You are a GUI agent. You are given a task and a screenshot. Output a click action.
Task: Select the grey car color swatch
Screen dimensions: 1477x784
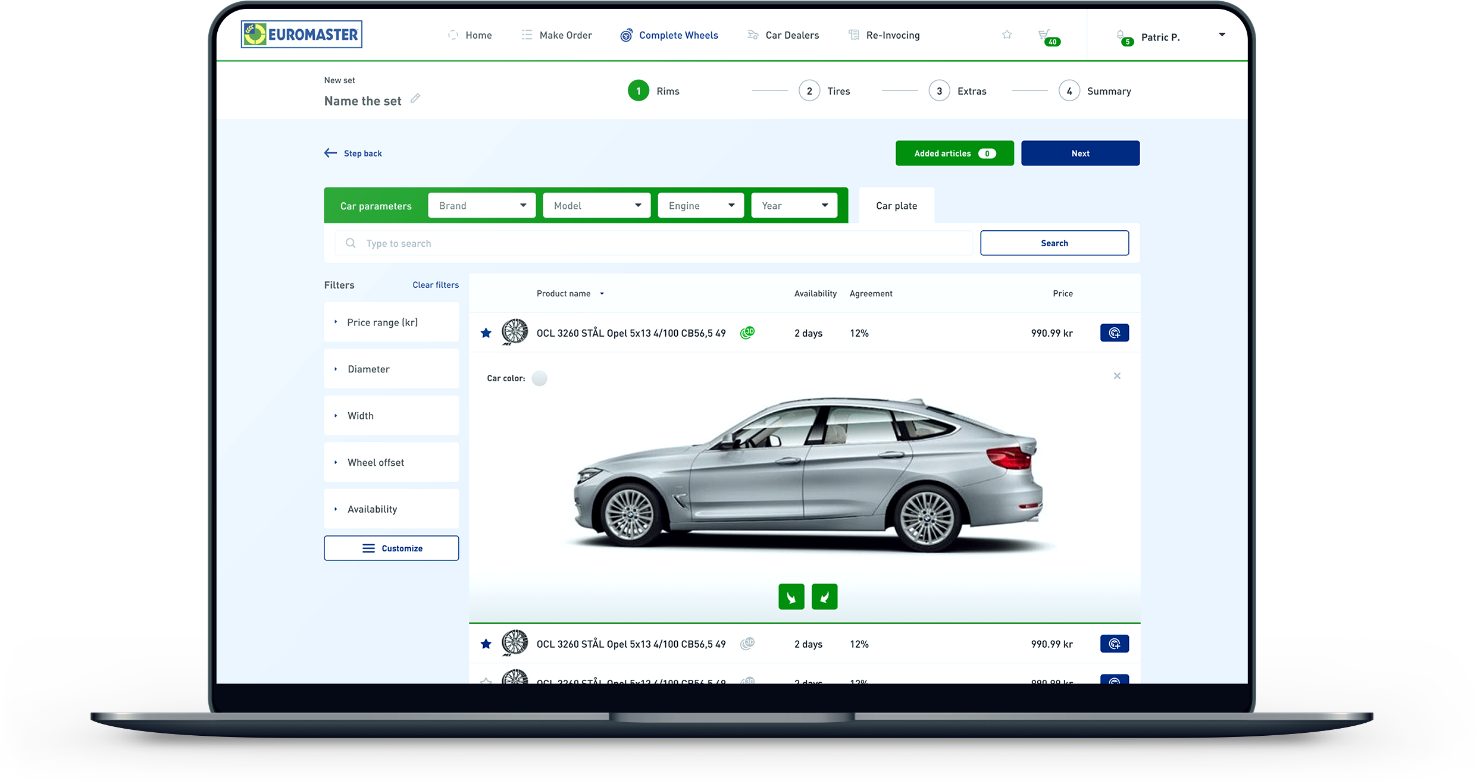click(x=539, y=378)
